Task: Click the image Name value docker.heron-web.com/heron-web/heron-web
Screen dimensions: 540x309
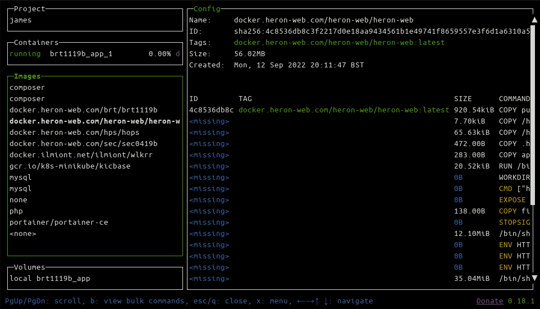Action: tap(324, 20)
